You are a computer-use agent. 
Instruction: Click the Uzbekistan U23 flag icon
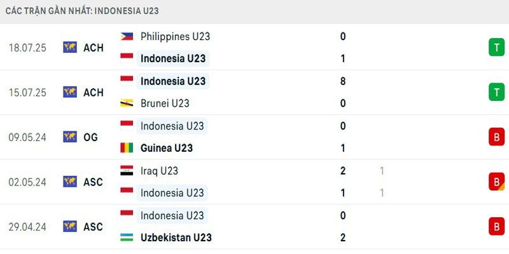127,237
